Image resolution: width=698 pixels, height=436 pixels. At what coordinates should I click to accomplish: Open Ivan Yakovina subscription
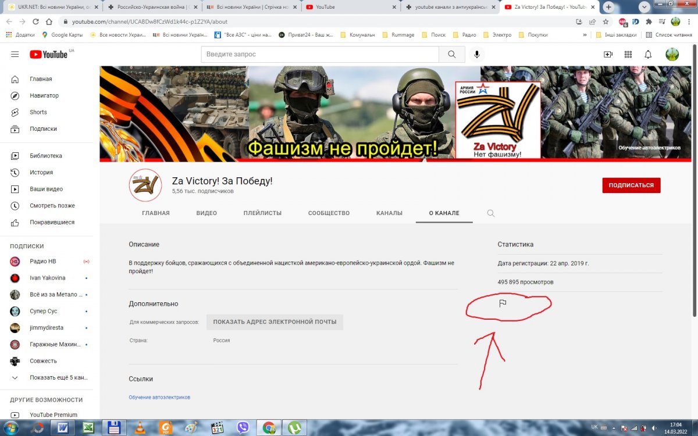(47, 278)
